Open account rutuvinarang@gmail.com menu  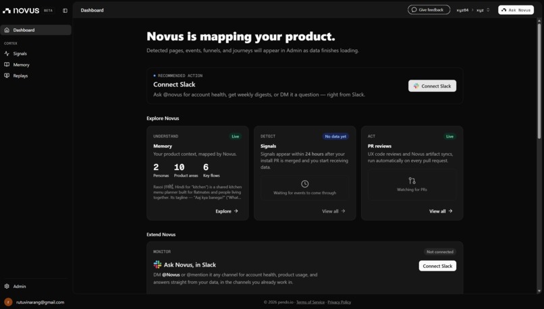point(40,302)
